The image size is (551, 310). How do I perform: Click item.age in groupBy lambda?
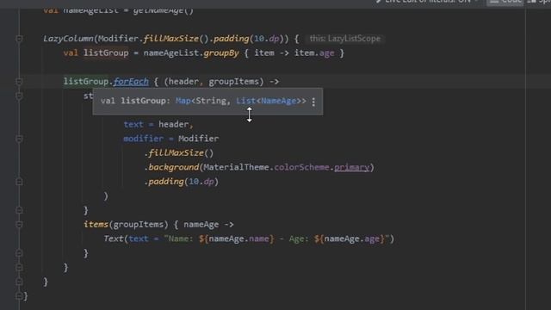314,53
